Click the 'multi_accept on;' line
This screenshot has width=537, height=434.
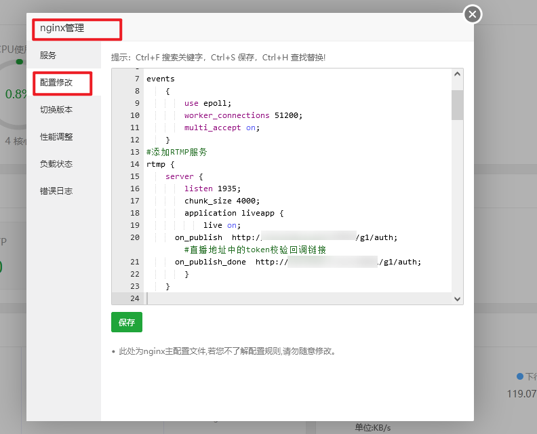click(x=222, y=127)
